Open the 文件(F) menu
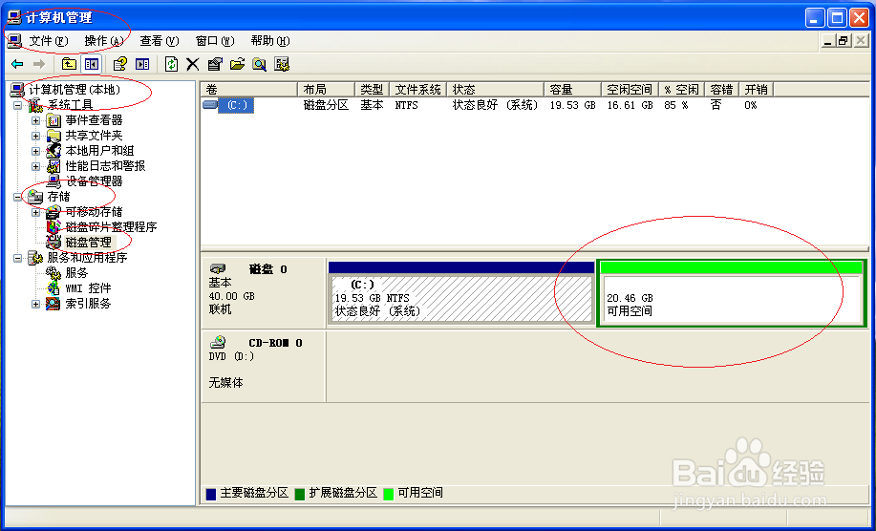Screen dimensions: 876x531 pyautogui.click(x=49, y=41)
